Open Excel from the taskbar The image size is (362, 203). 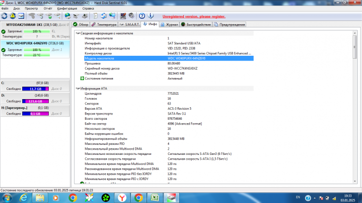pos(155,198)
